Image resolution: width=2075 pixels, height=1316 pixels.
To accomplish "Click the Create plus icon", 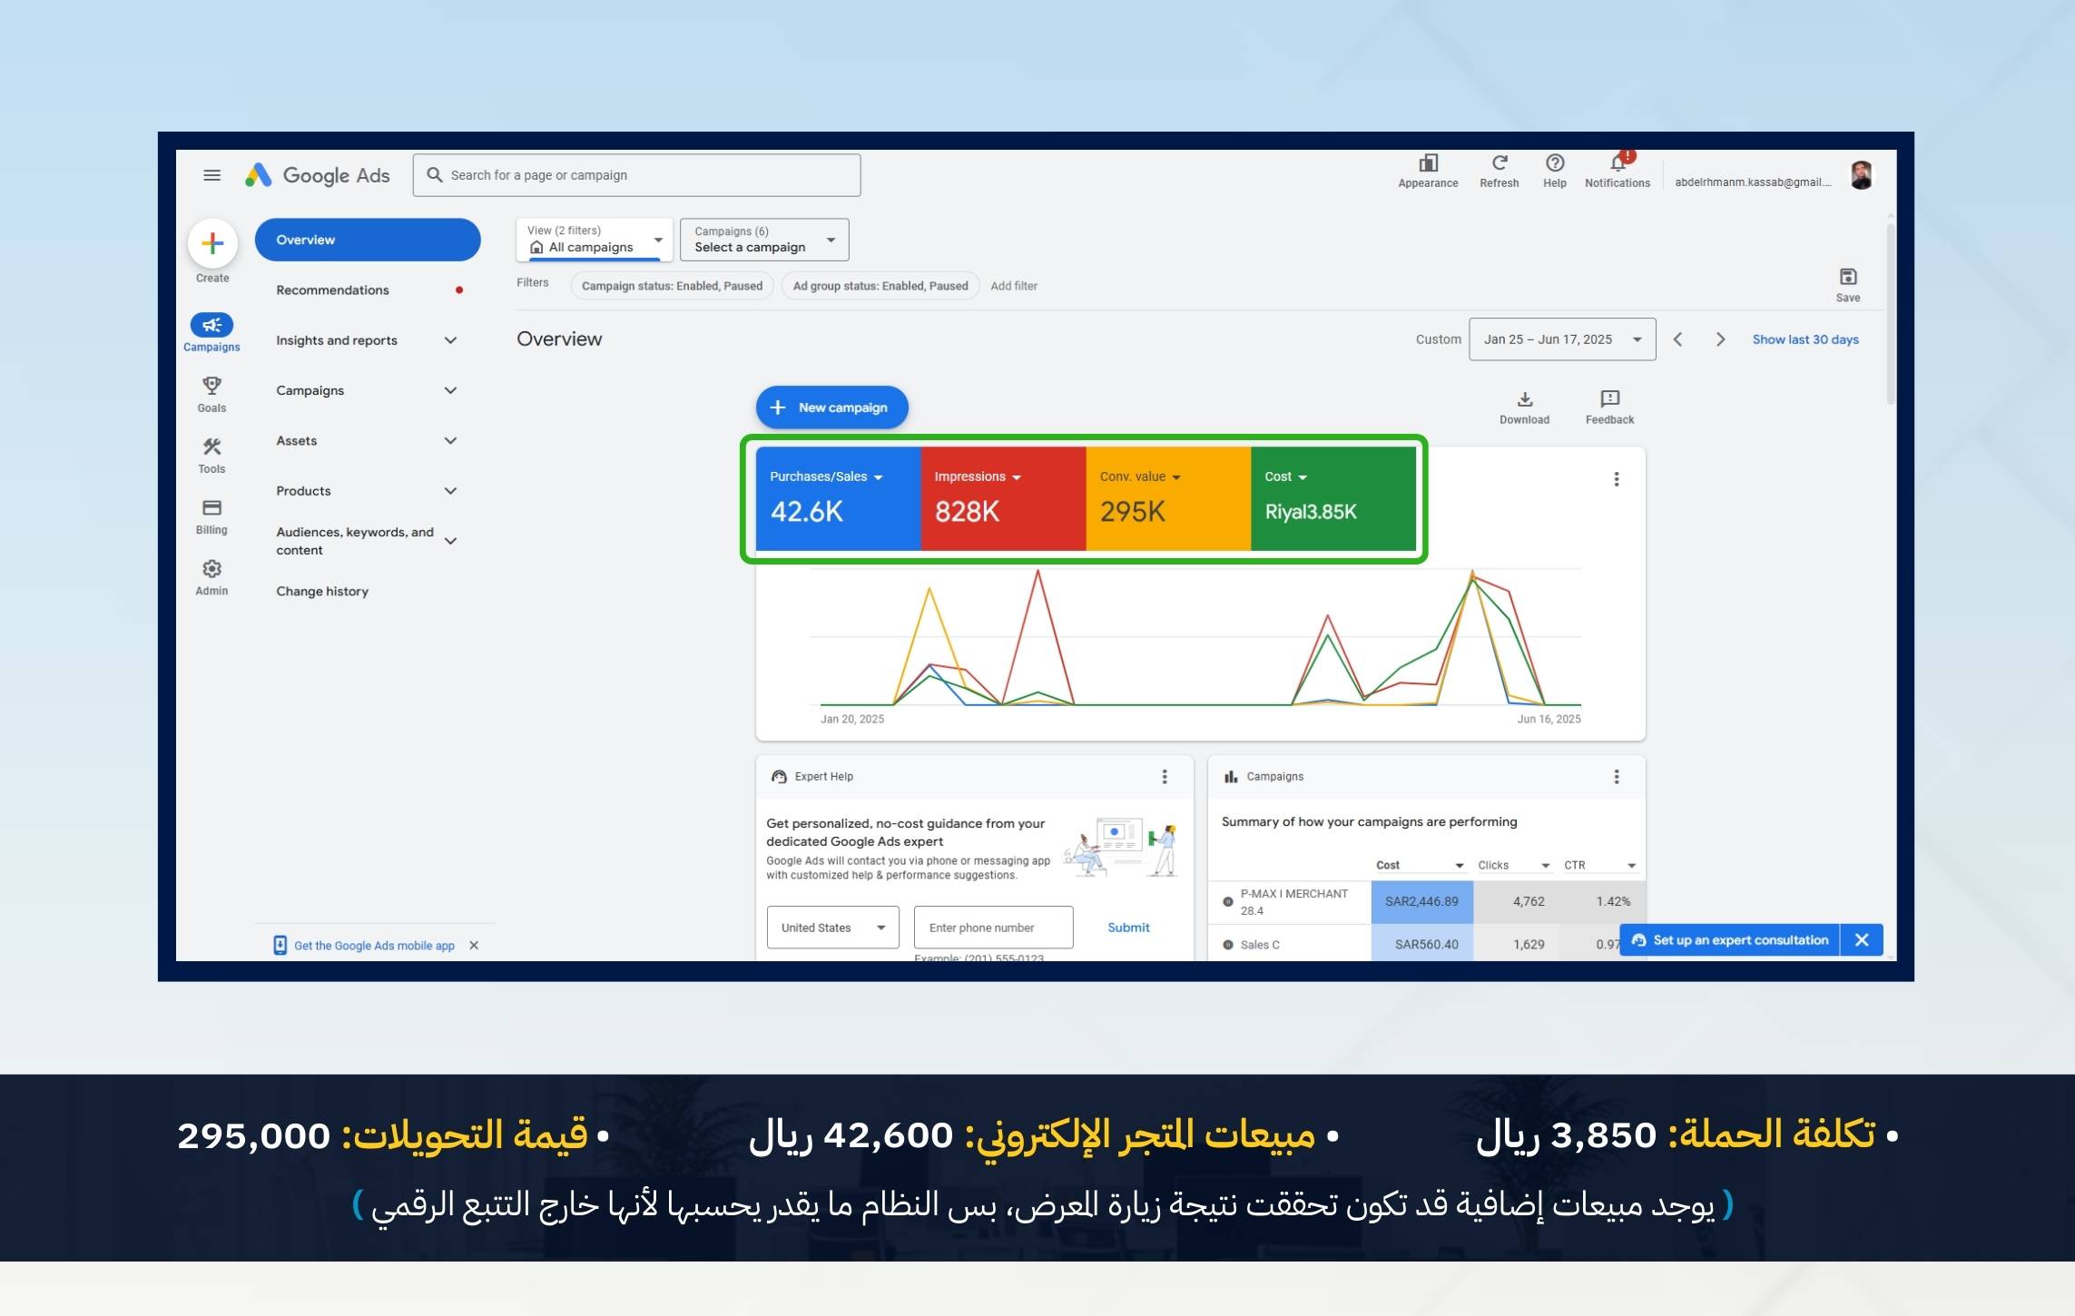I will (212, 243).
